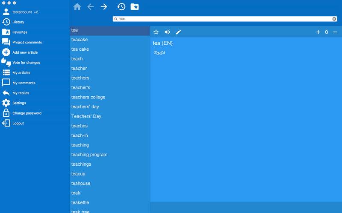Go back with the left arrow
342x213 pixels.
pyautogui.click(x=91, y=7)
